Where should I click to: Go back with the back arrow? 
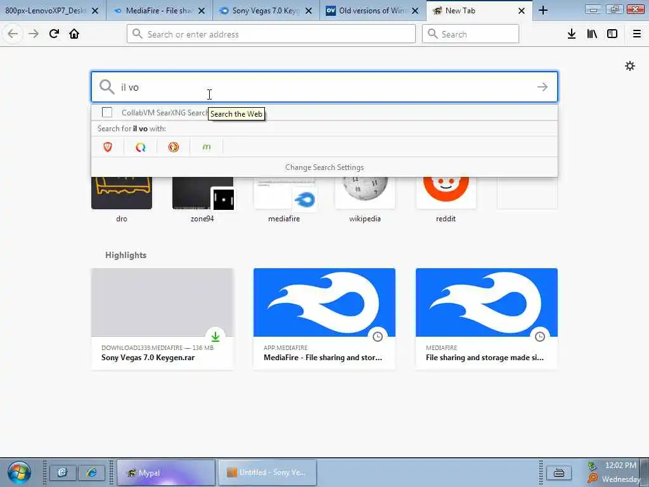tap(13, 34)
